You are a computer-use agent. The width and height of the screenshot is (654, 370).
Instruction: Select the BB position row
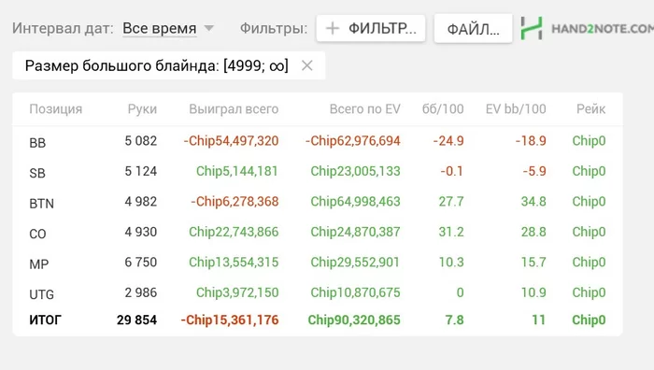(318, 141)
